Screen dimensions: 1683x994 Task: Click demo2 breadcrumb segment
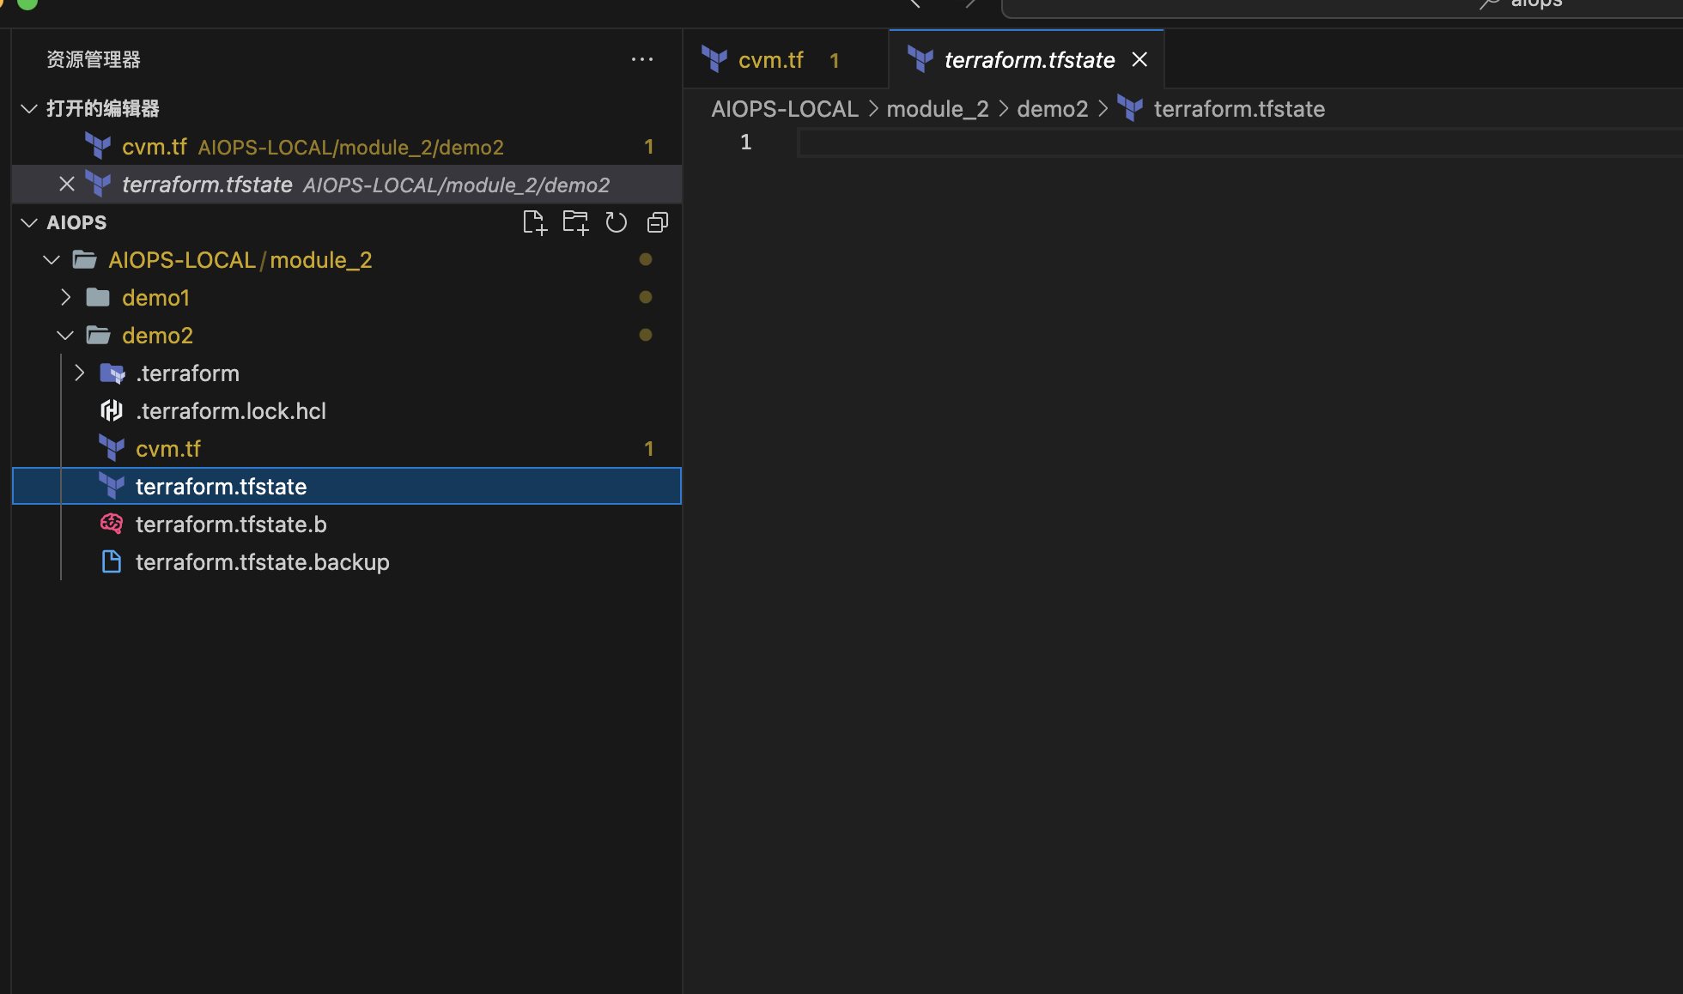[x=1053, y=108]
